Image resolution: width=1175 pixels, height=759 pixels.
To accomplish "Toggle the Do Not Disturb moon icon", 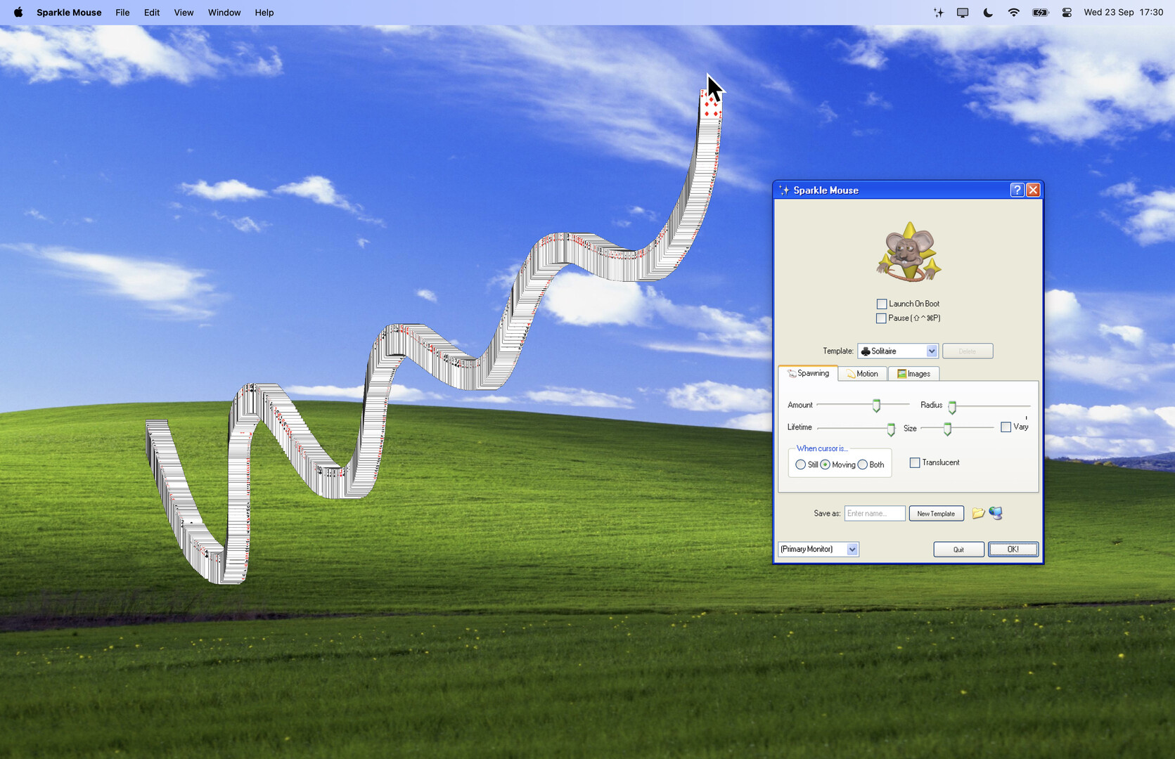I will coord(988,13).
